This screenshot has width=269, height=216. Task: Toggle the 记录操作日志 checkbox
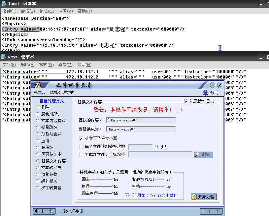(x=186, y=101)
